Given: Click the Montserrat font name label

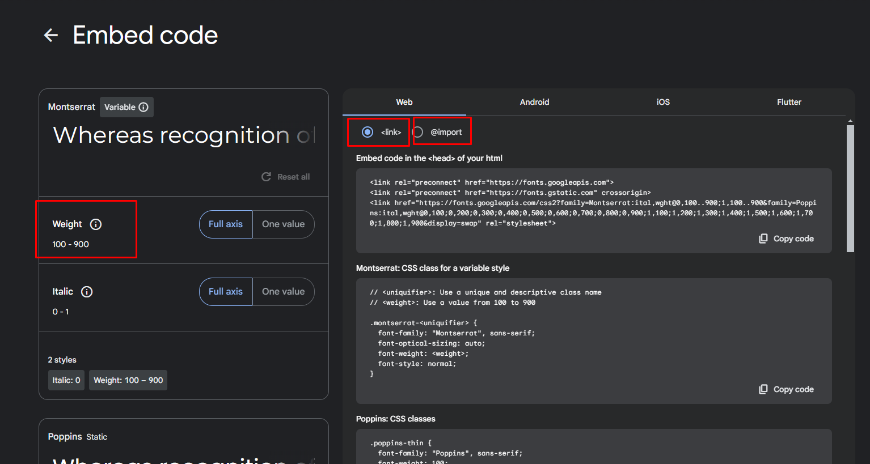Looking at the screenshot, I should [71, 107].
